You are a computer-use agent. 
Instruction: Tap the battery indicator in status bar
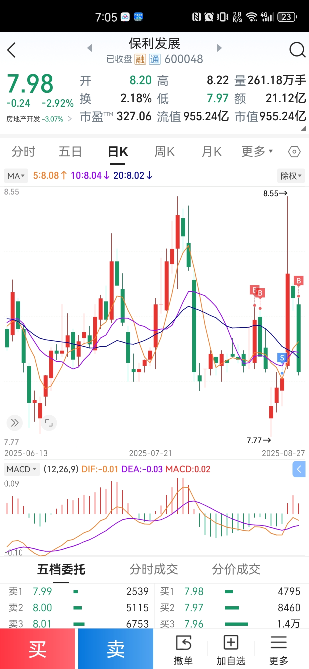point(287,17)
